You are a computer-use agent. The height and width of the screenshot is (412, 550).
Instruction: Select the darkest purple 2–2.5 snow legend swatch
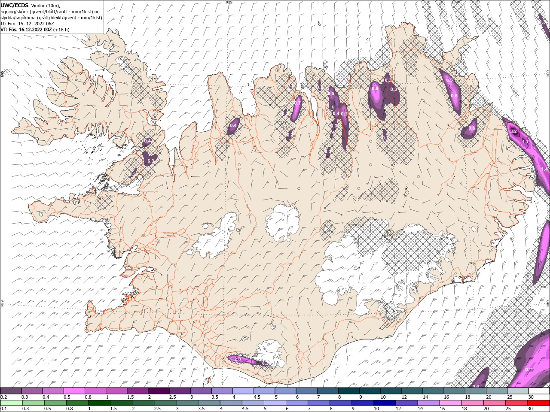pos(158,391)
